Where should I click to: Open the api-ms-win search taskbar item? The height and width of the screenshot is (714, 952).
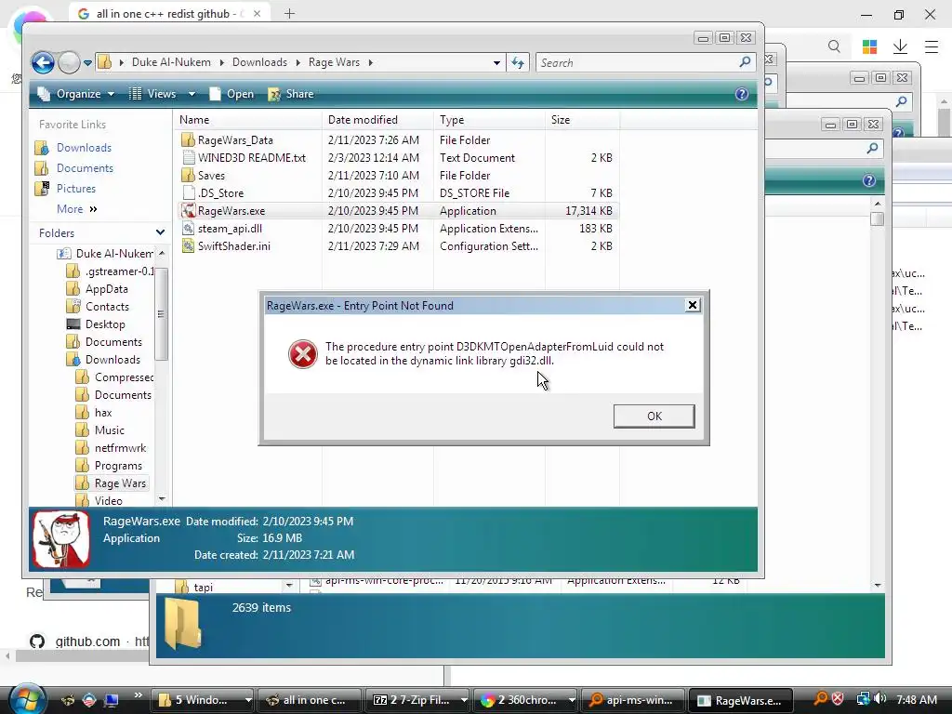(x=632, y=700)
